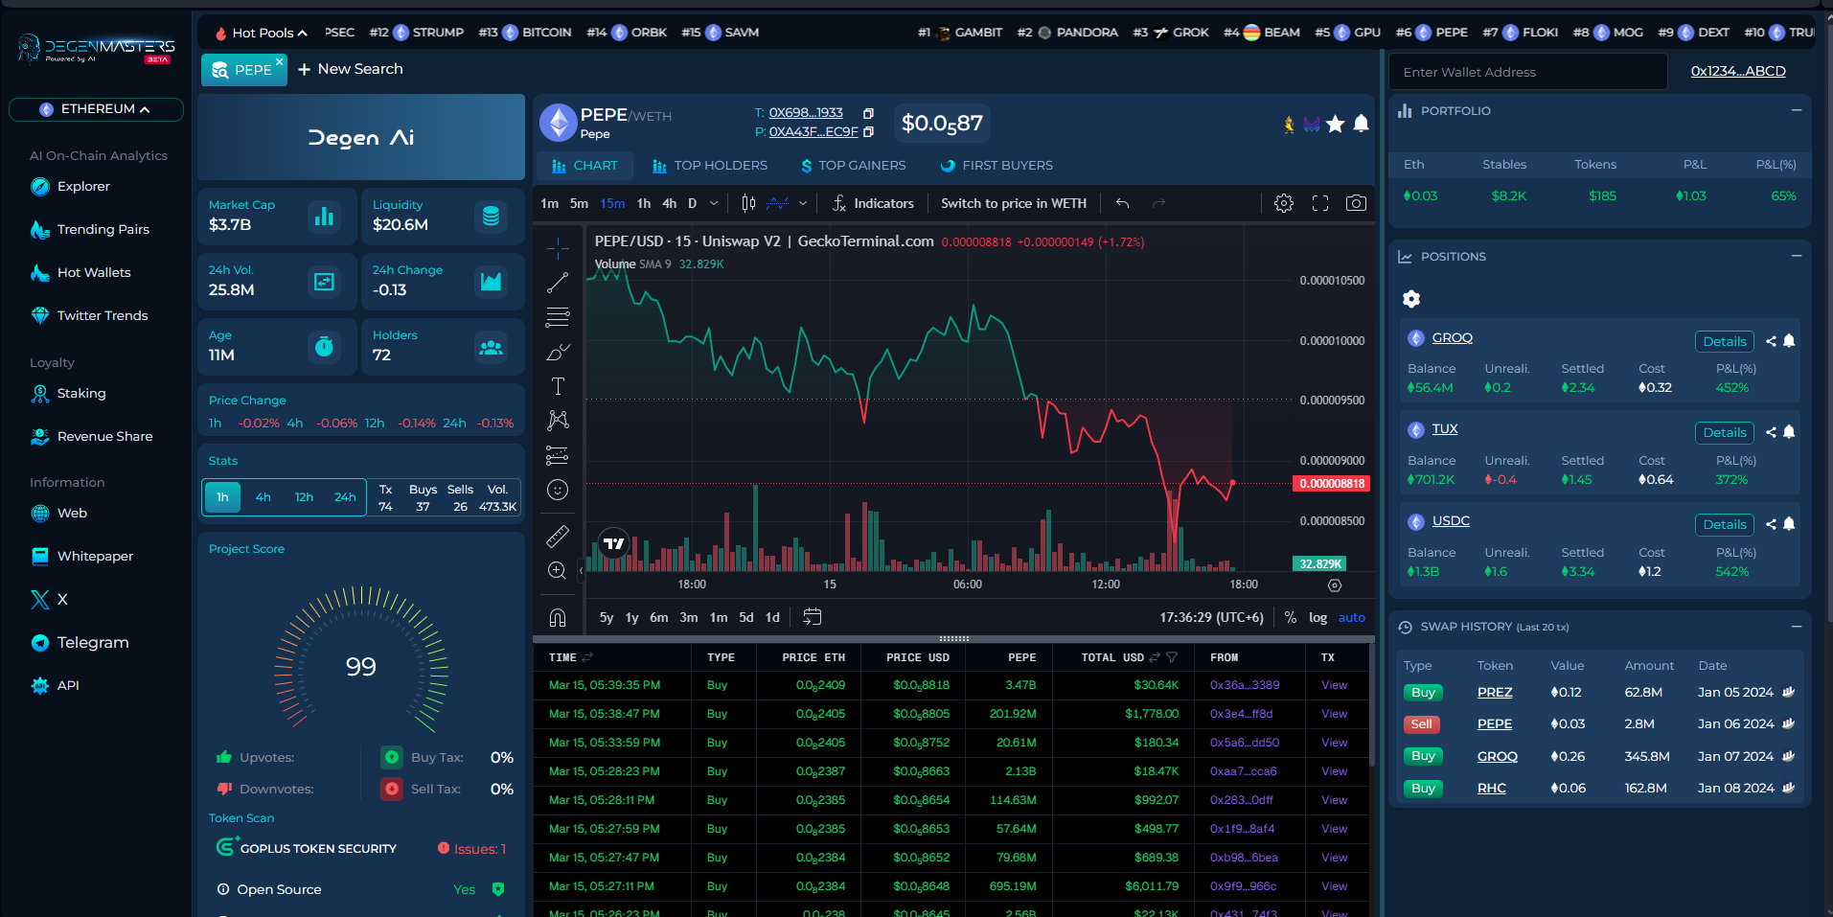Open the ETHEREUM network dropdown
Image resolution: width=1833 pixels, height=917 pixels.
click(96, 109)
